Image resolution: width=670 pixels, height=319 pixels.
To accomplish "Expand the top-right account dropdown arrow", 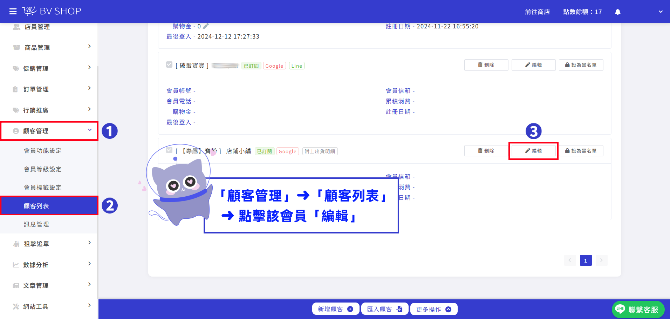I will (661, 12).
